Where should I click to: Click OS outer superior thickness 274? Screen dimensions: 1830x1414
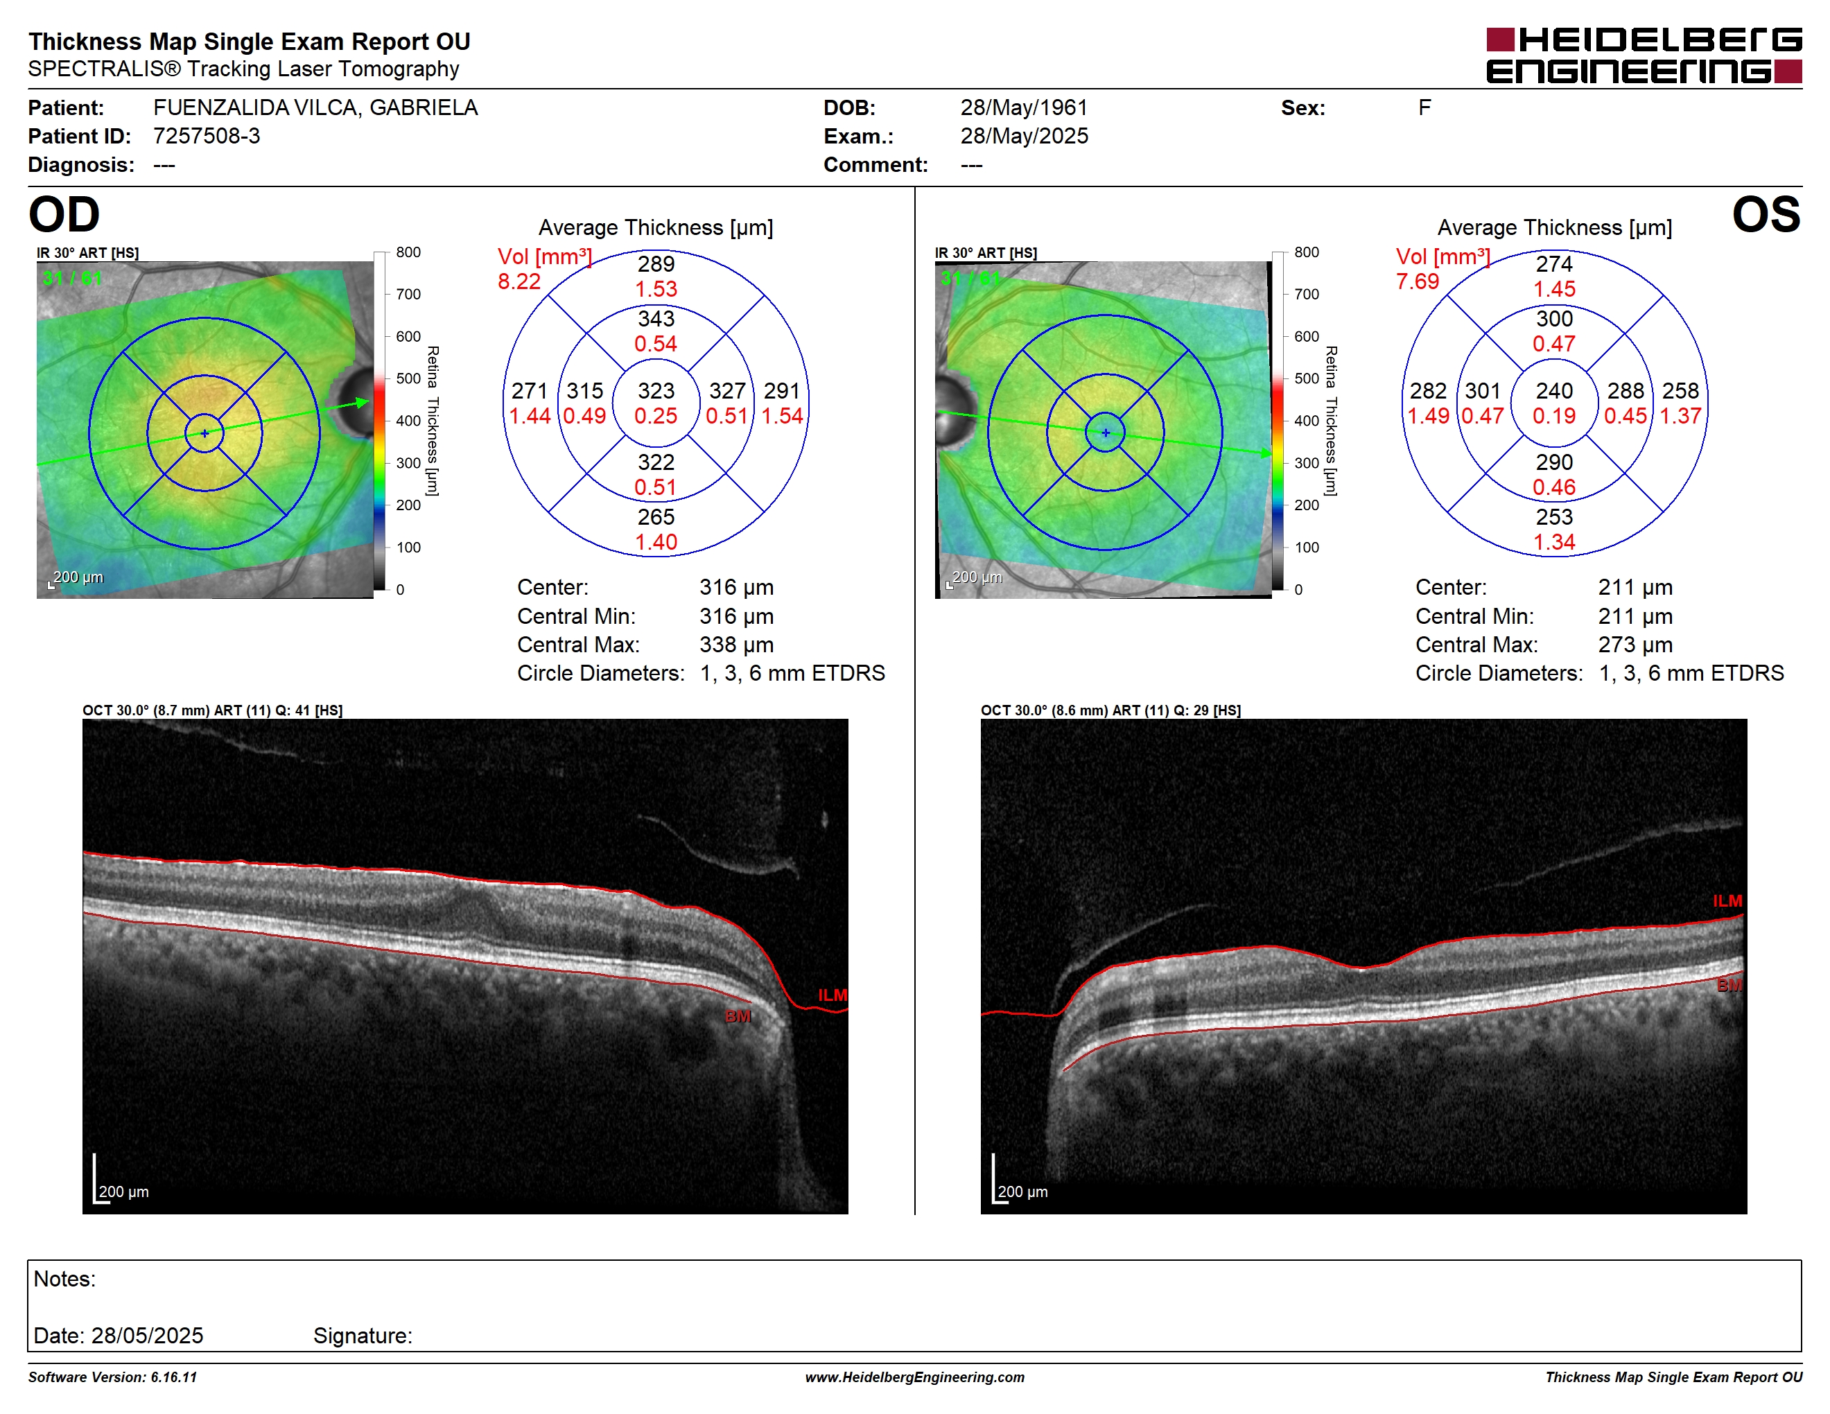[x=1554, y=264]
